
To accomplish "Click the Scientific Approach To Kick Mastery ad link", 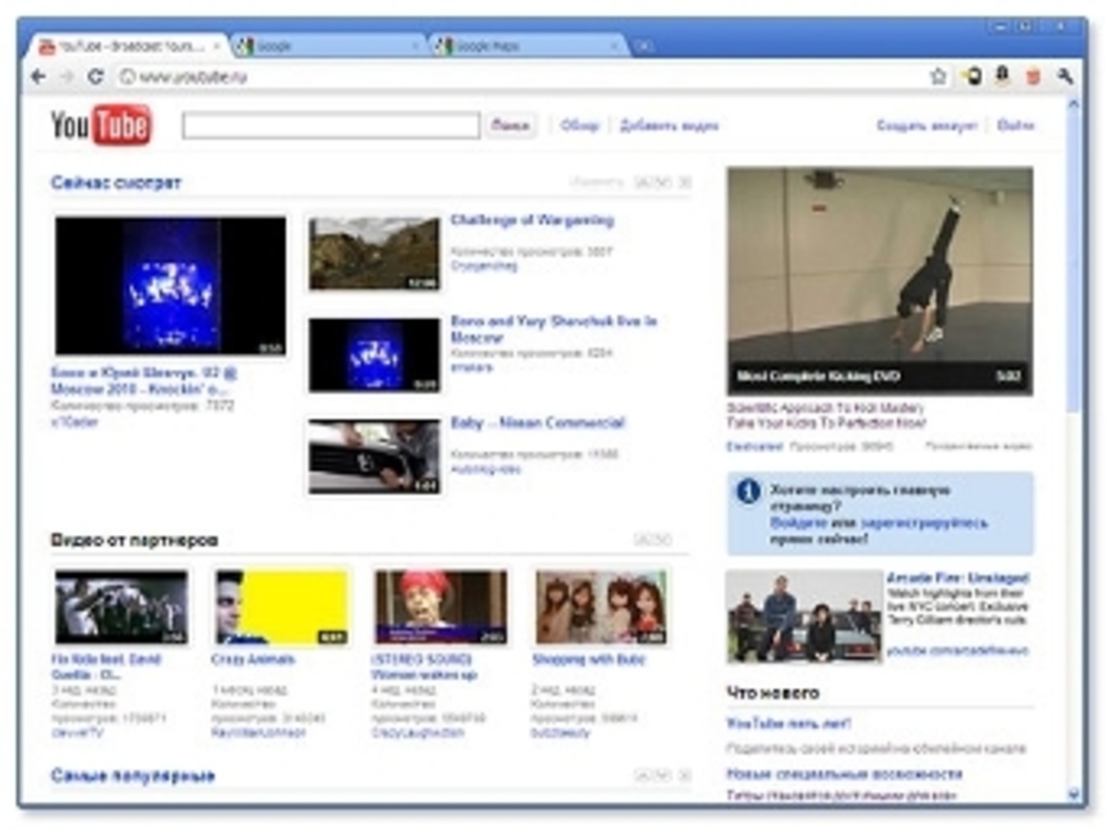I will (826, 415).
